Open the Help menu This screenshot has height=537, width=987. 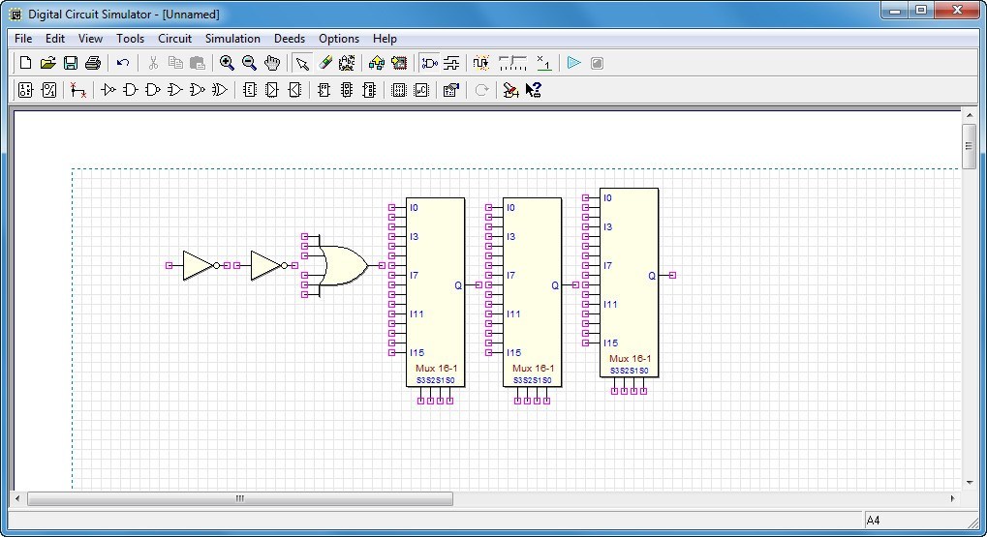click(x=385, y=39)
